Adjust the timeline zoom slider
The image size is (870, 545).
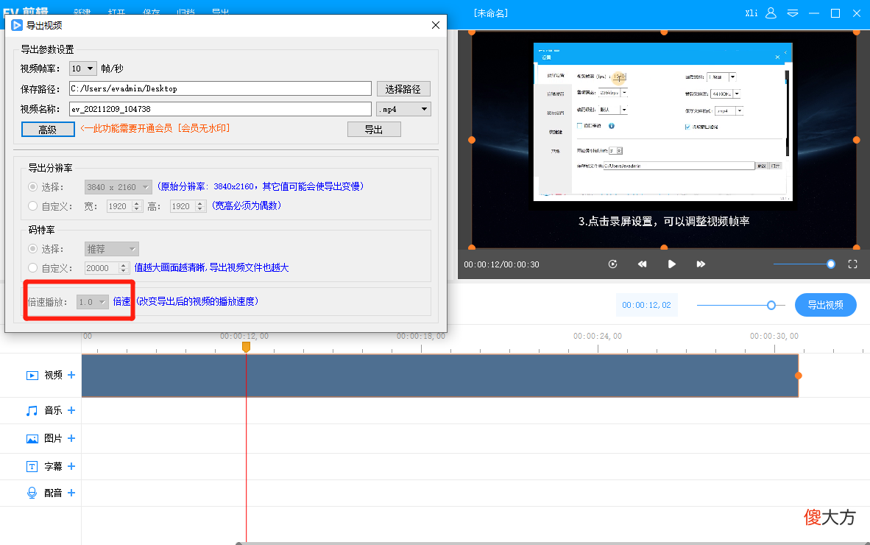tap(740, 305)
